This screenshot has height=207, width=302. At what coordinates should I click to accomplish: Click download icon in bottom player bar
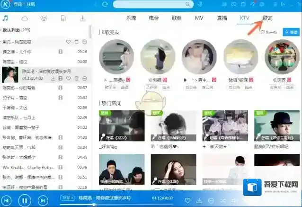(199, 201)
